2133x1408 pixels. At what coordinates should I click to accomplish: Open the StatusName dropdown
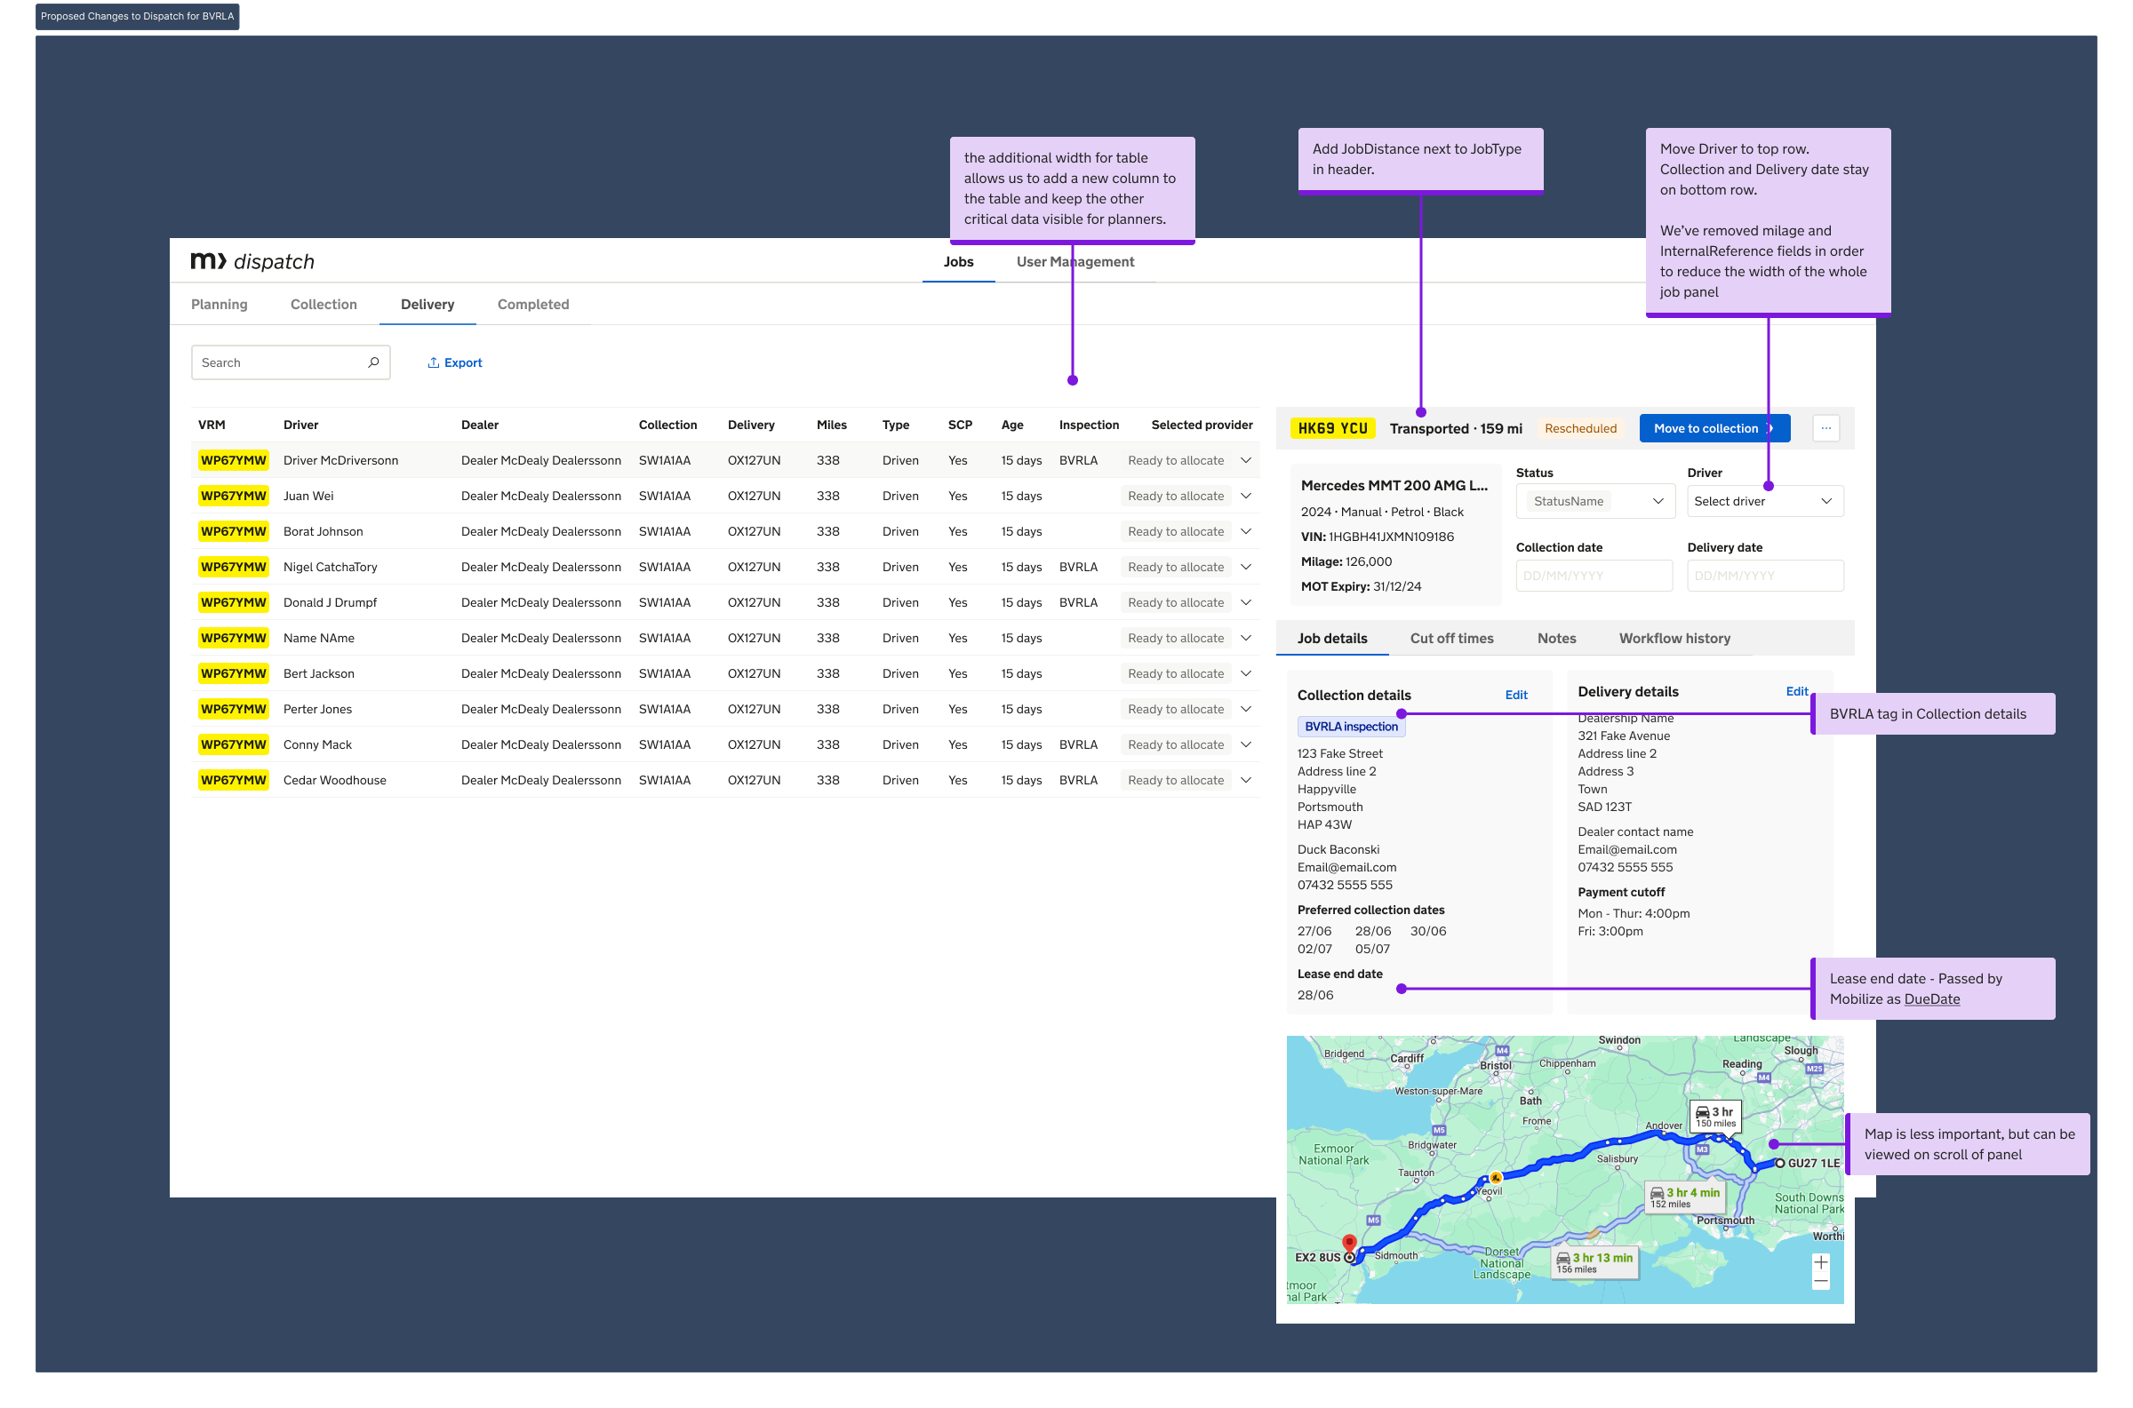tap(1595, 501)
